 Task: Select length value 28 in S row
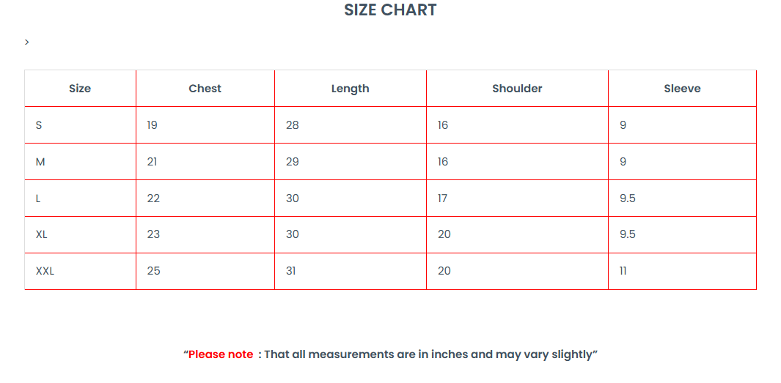pos(292,125)
